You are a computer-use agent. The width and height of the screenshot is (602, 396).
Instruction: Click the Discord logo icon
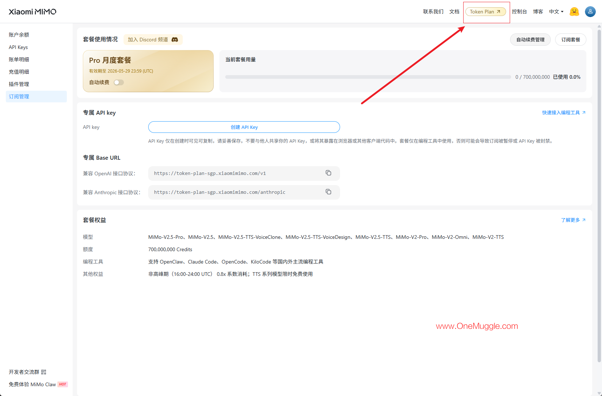click(x=175, y=40)
